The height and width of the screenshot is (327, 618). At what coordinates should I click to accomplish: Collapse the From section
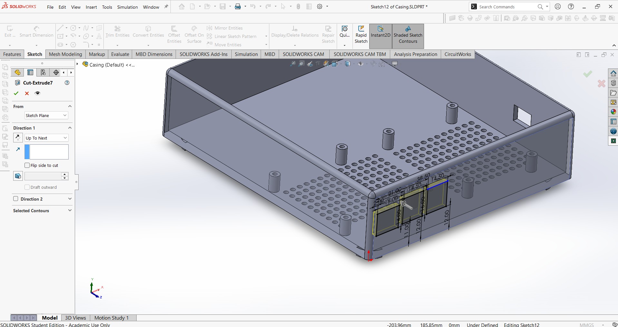coord(70,106)
